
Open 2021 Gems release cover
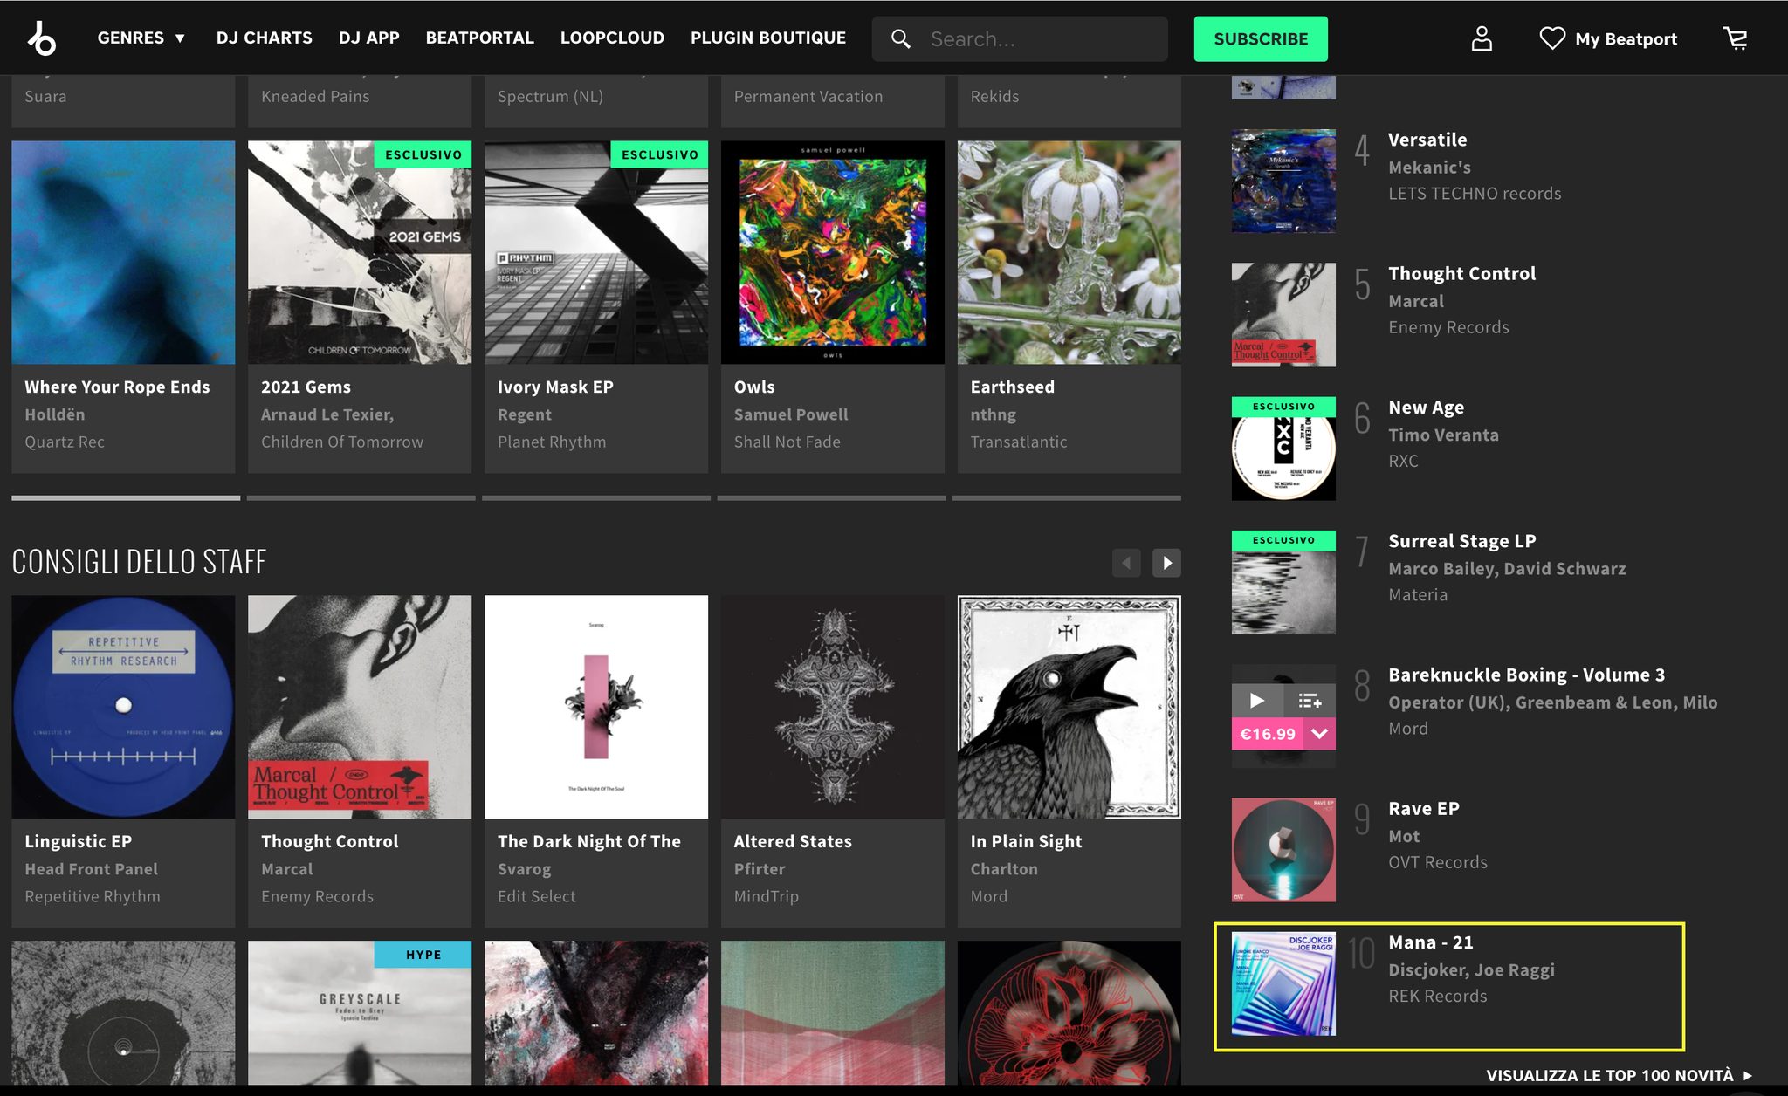pyautogui.click(x=360, y=252)
